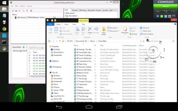178x111 pixels.
Task: Click Copy to icon in Organize group
Action: (x=83, y=31)
